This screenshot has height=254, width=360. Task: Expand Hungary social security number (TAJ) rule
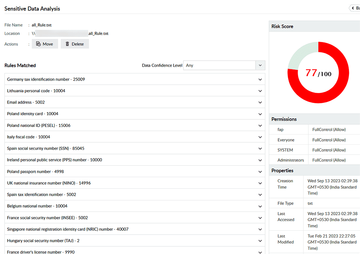pyautogui.click(x=135, y=241)
